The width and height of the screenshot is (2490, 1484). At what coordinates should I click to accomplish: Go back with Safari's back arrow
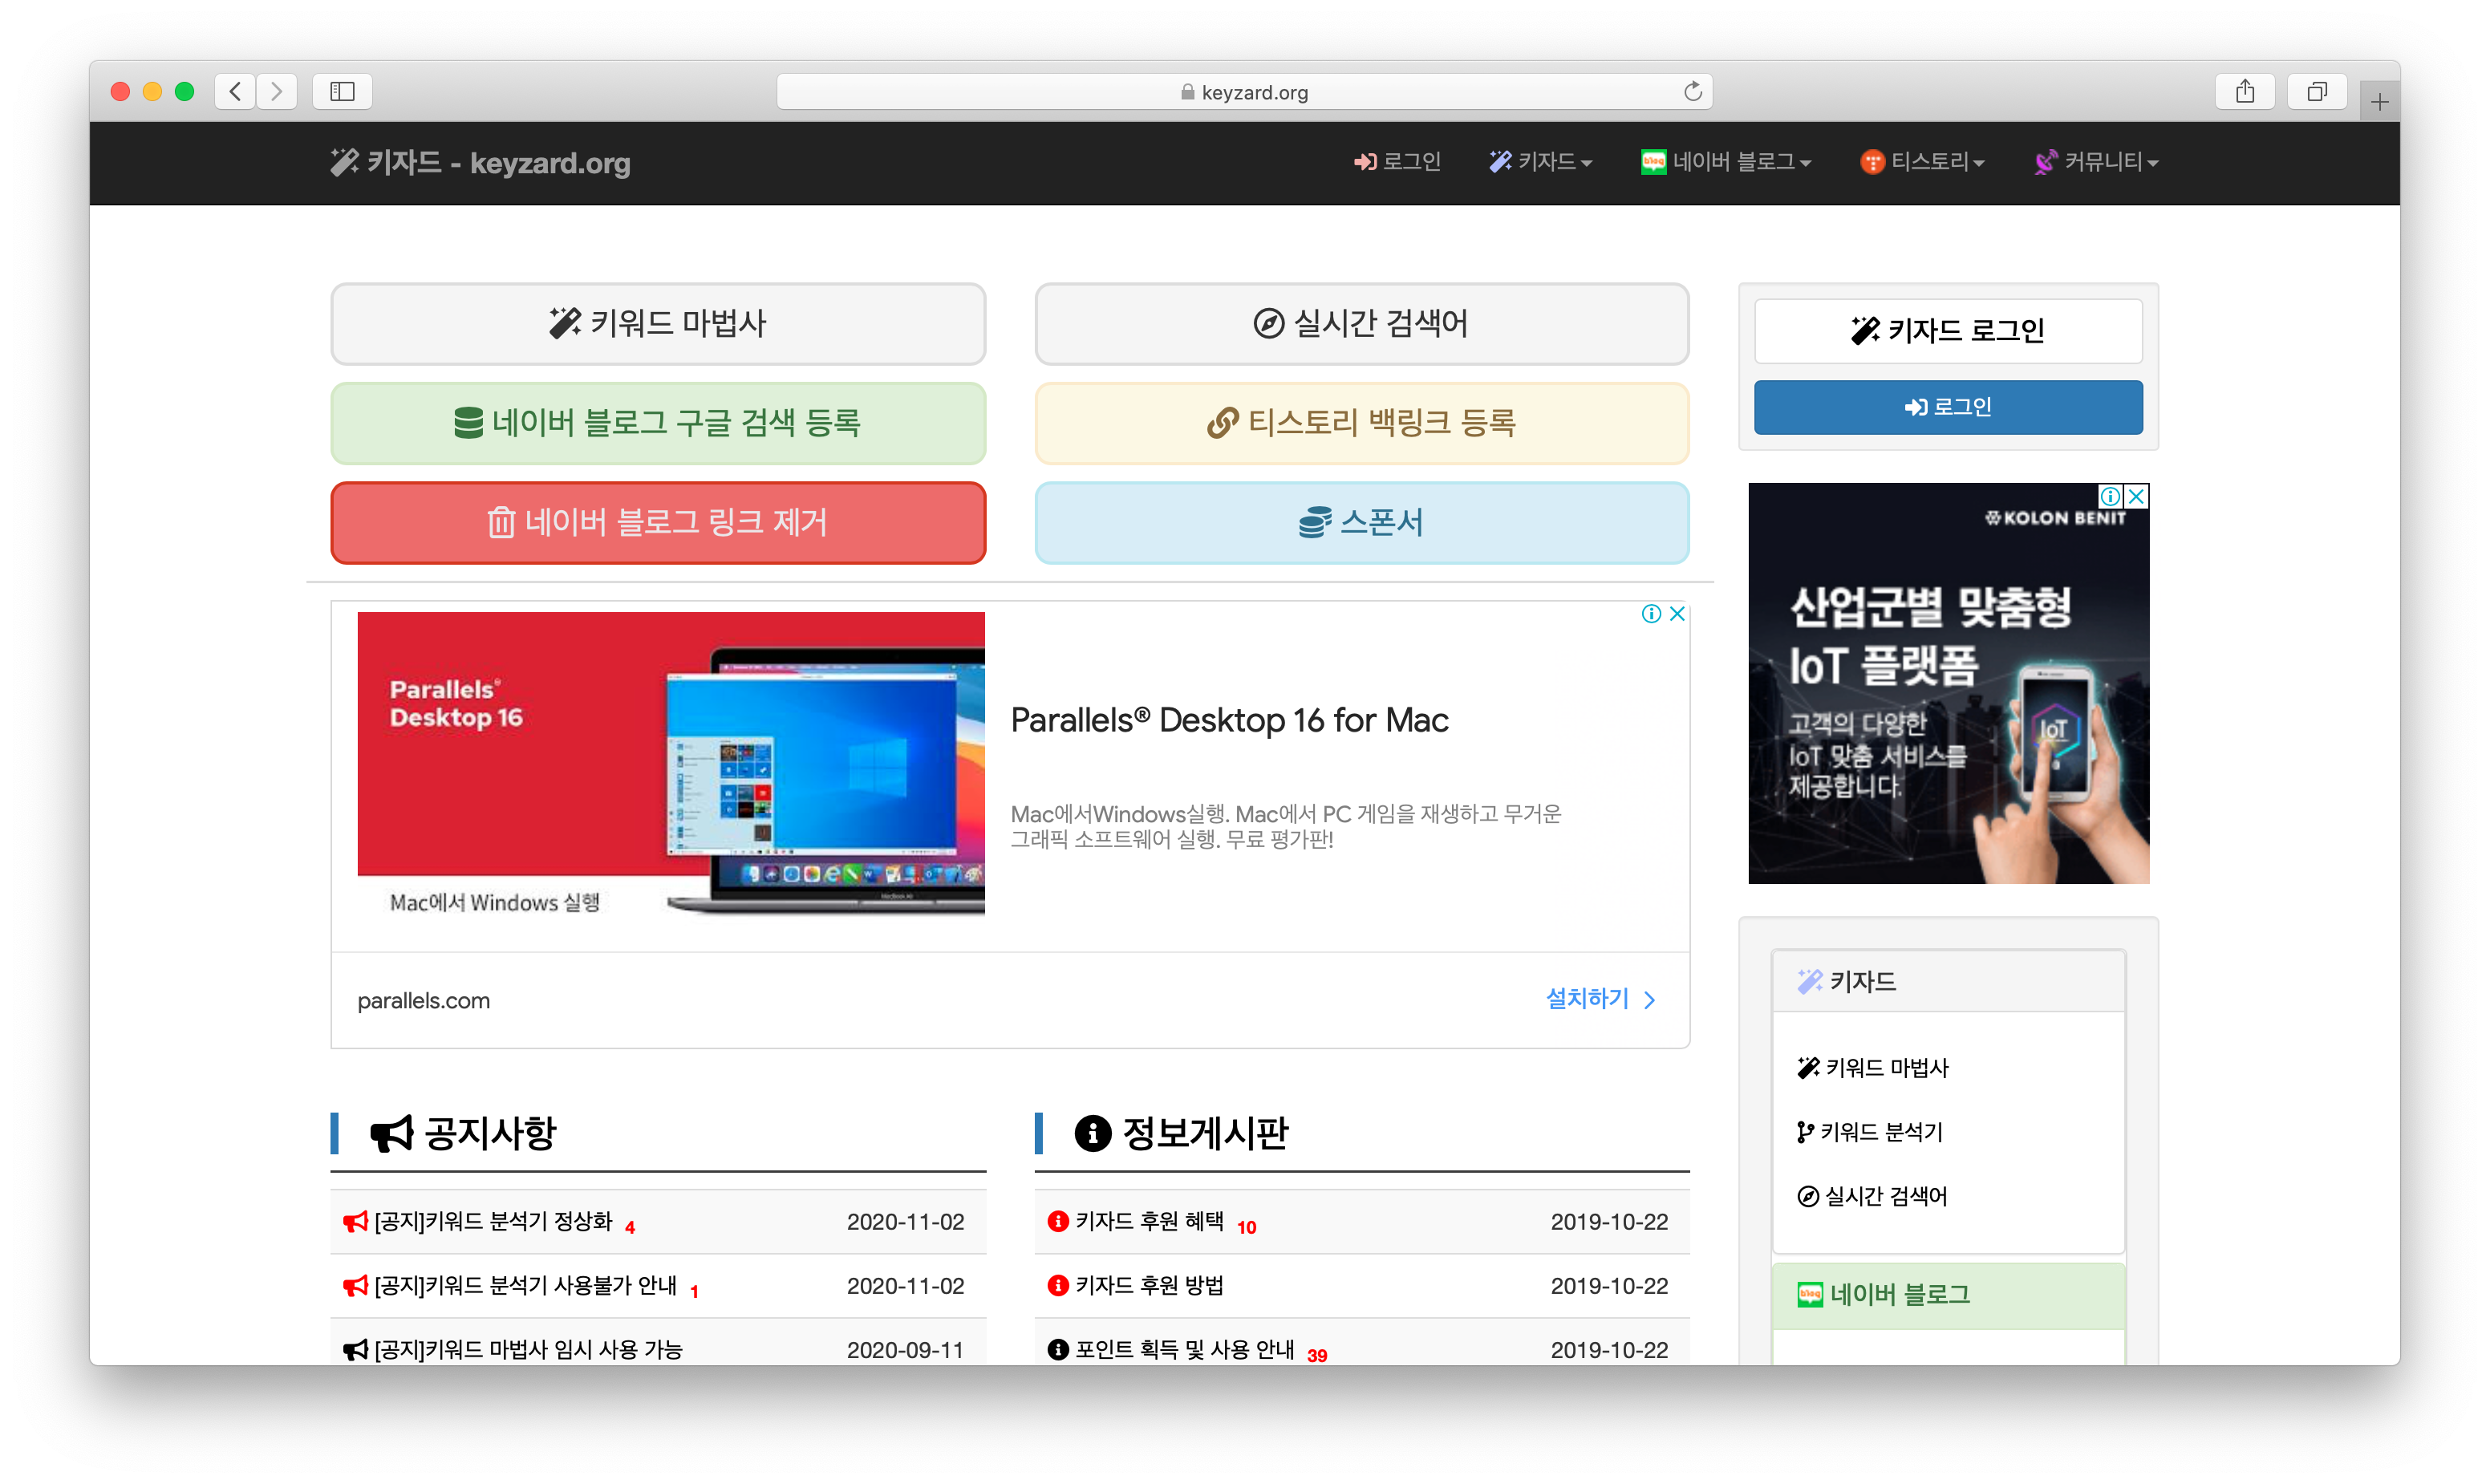coord(235,92)
